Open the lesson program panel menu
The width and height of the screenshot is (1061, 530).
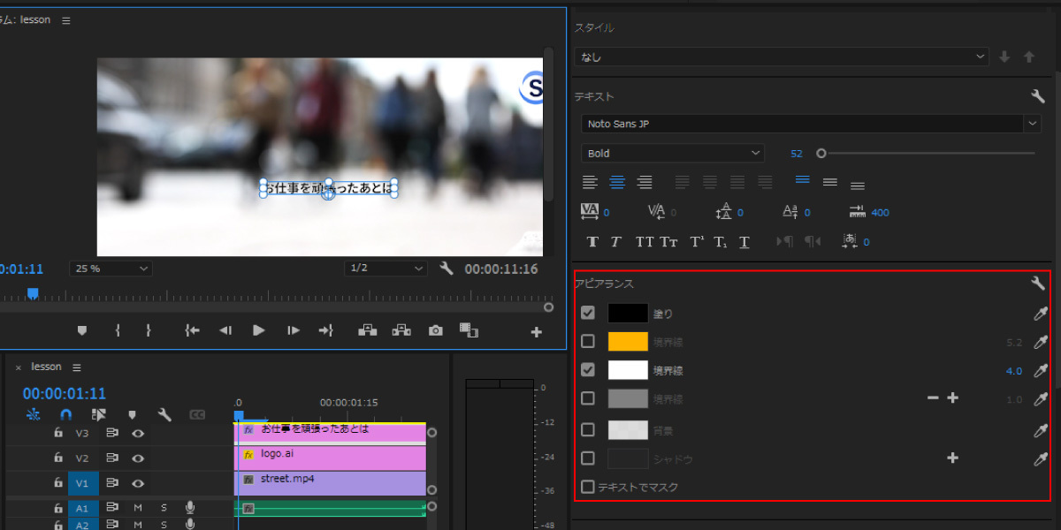click(66, 20)
